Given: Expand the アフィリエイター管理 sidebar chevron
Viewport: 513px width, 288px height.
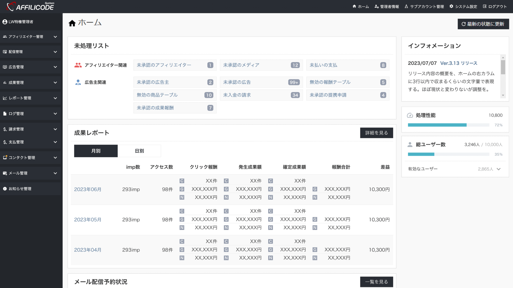Looking at the screenshot, I should (55, 37).
